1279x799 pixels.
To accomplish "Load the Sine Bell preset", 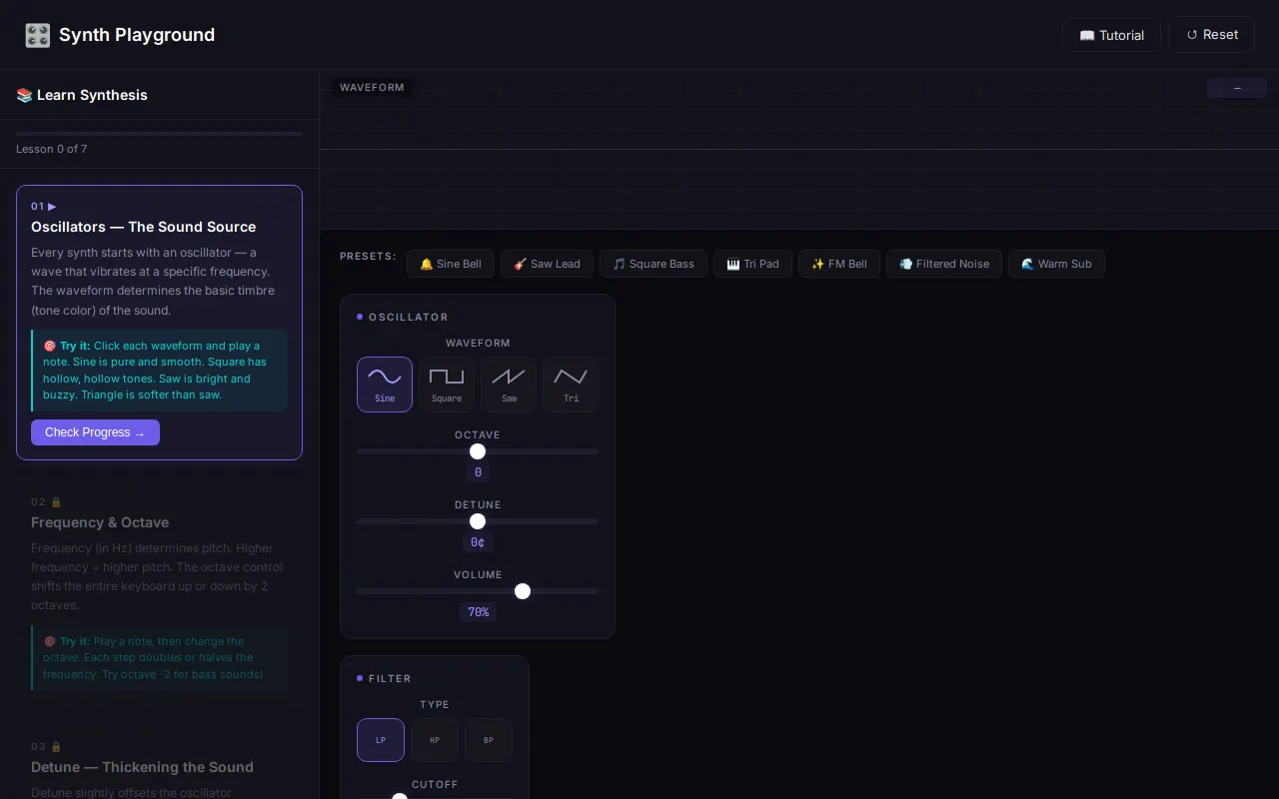I will (451, 264).
